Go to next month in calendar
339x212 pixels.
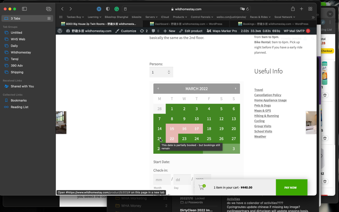(235, 88)
